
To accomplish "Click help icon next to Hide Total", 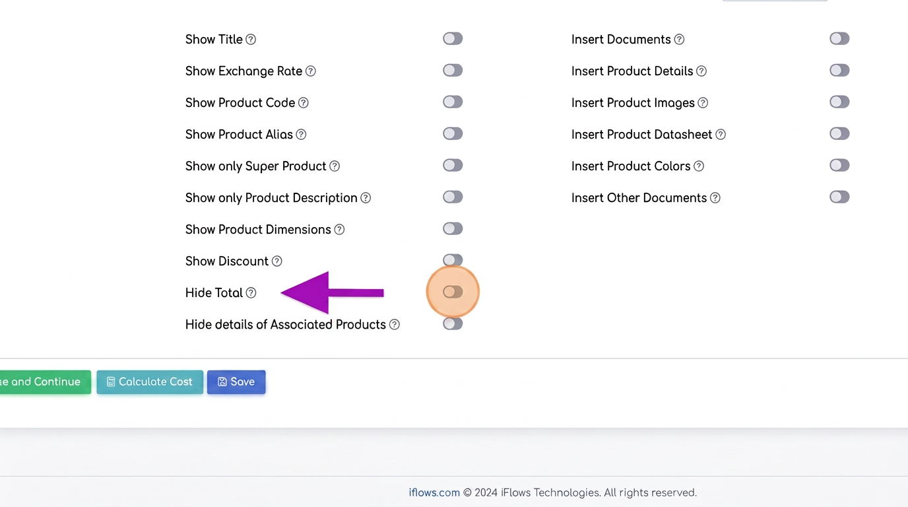I will pos(251,293).
